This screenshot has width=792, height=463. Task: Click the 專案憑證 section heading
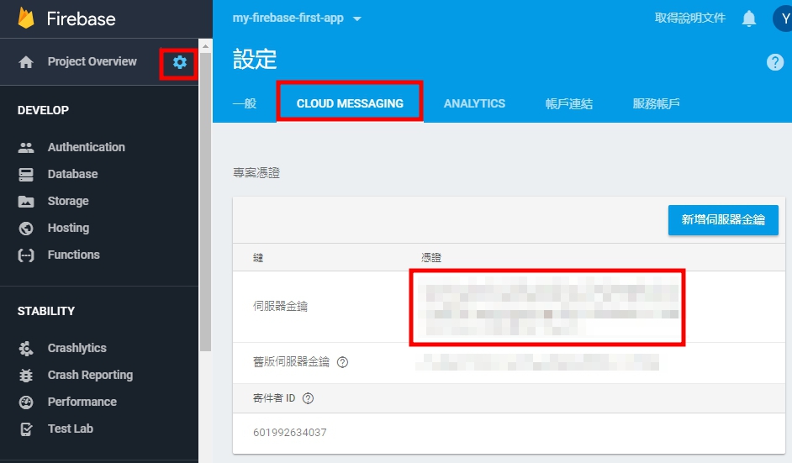tap(256, 173)
